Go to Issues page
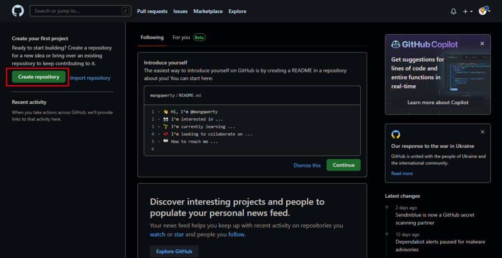Image resolution: width=502 pixels, height=258 pixels. pyautogui.click(x=180, y=11)
